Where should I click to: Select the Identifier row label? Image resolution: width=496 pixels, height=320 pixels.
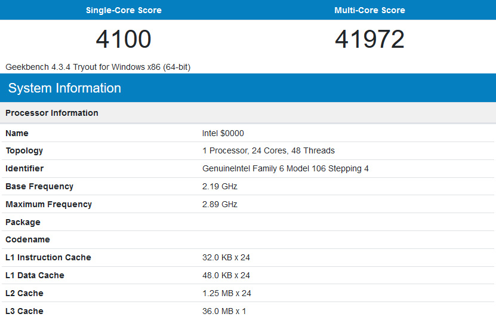[24, 169]
